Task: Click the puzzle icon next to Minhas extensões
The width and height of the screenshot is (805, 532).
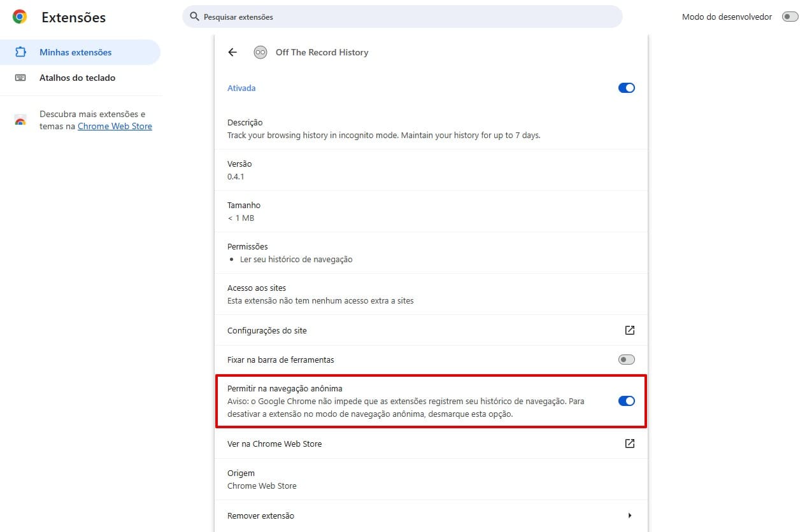Action: click(x=20, y=52)
